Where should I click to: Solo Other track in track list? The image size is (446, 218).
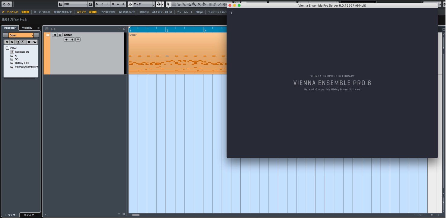pyautogui.click(x=60, y=35)
